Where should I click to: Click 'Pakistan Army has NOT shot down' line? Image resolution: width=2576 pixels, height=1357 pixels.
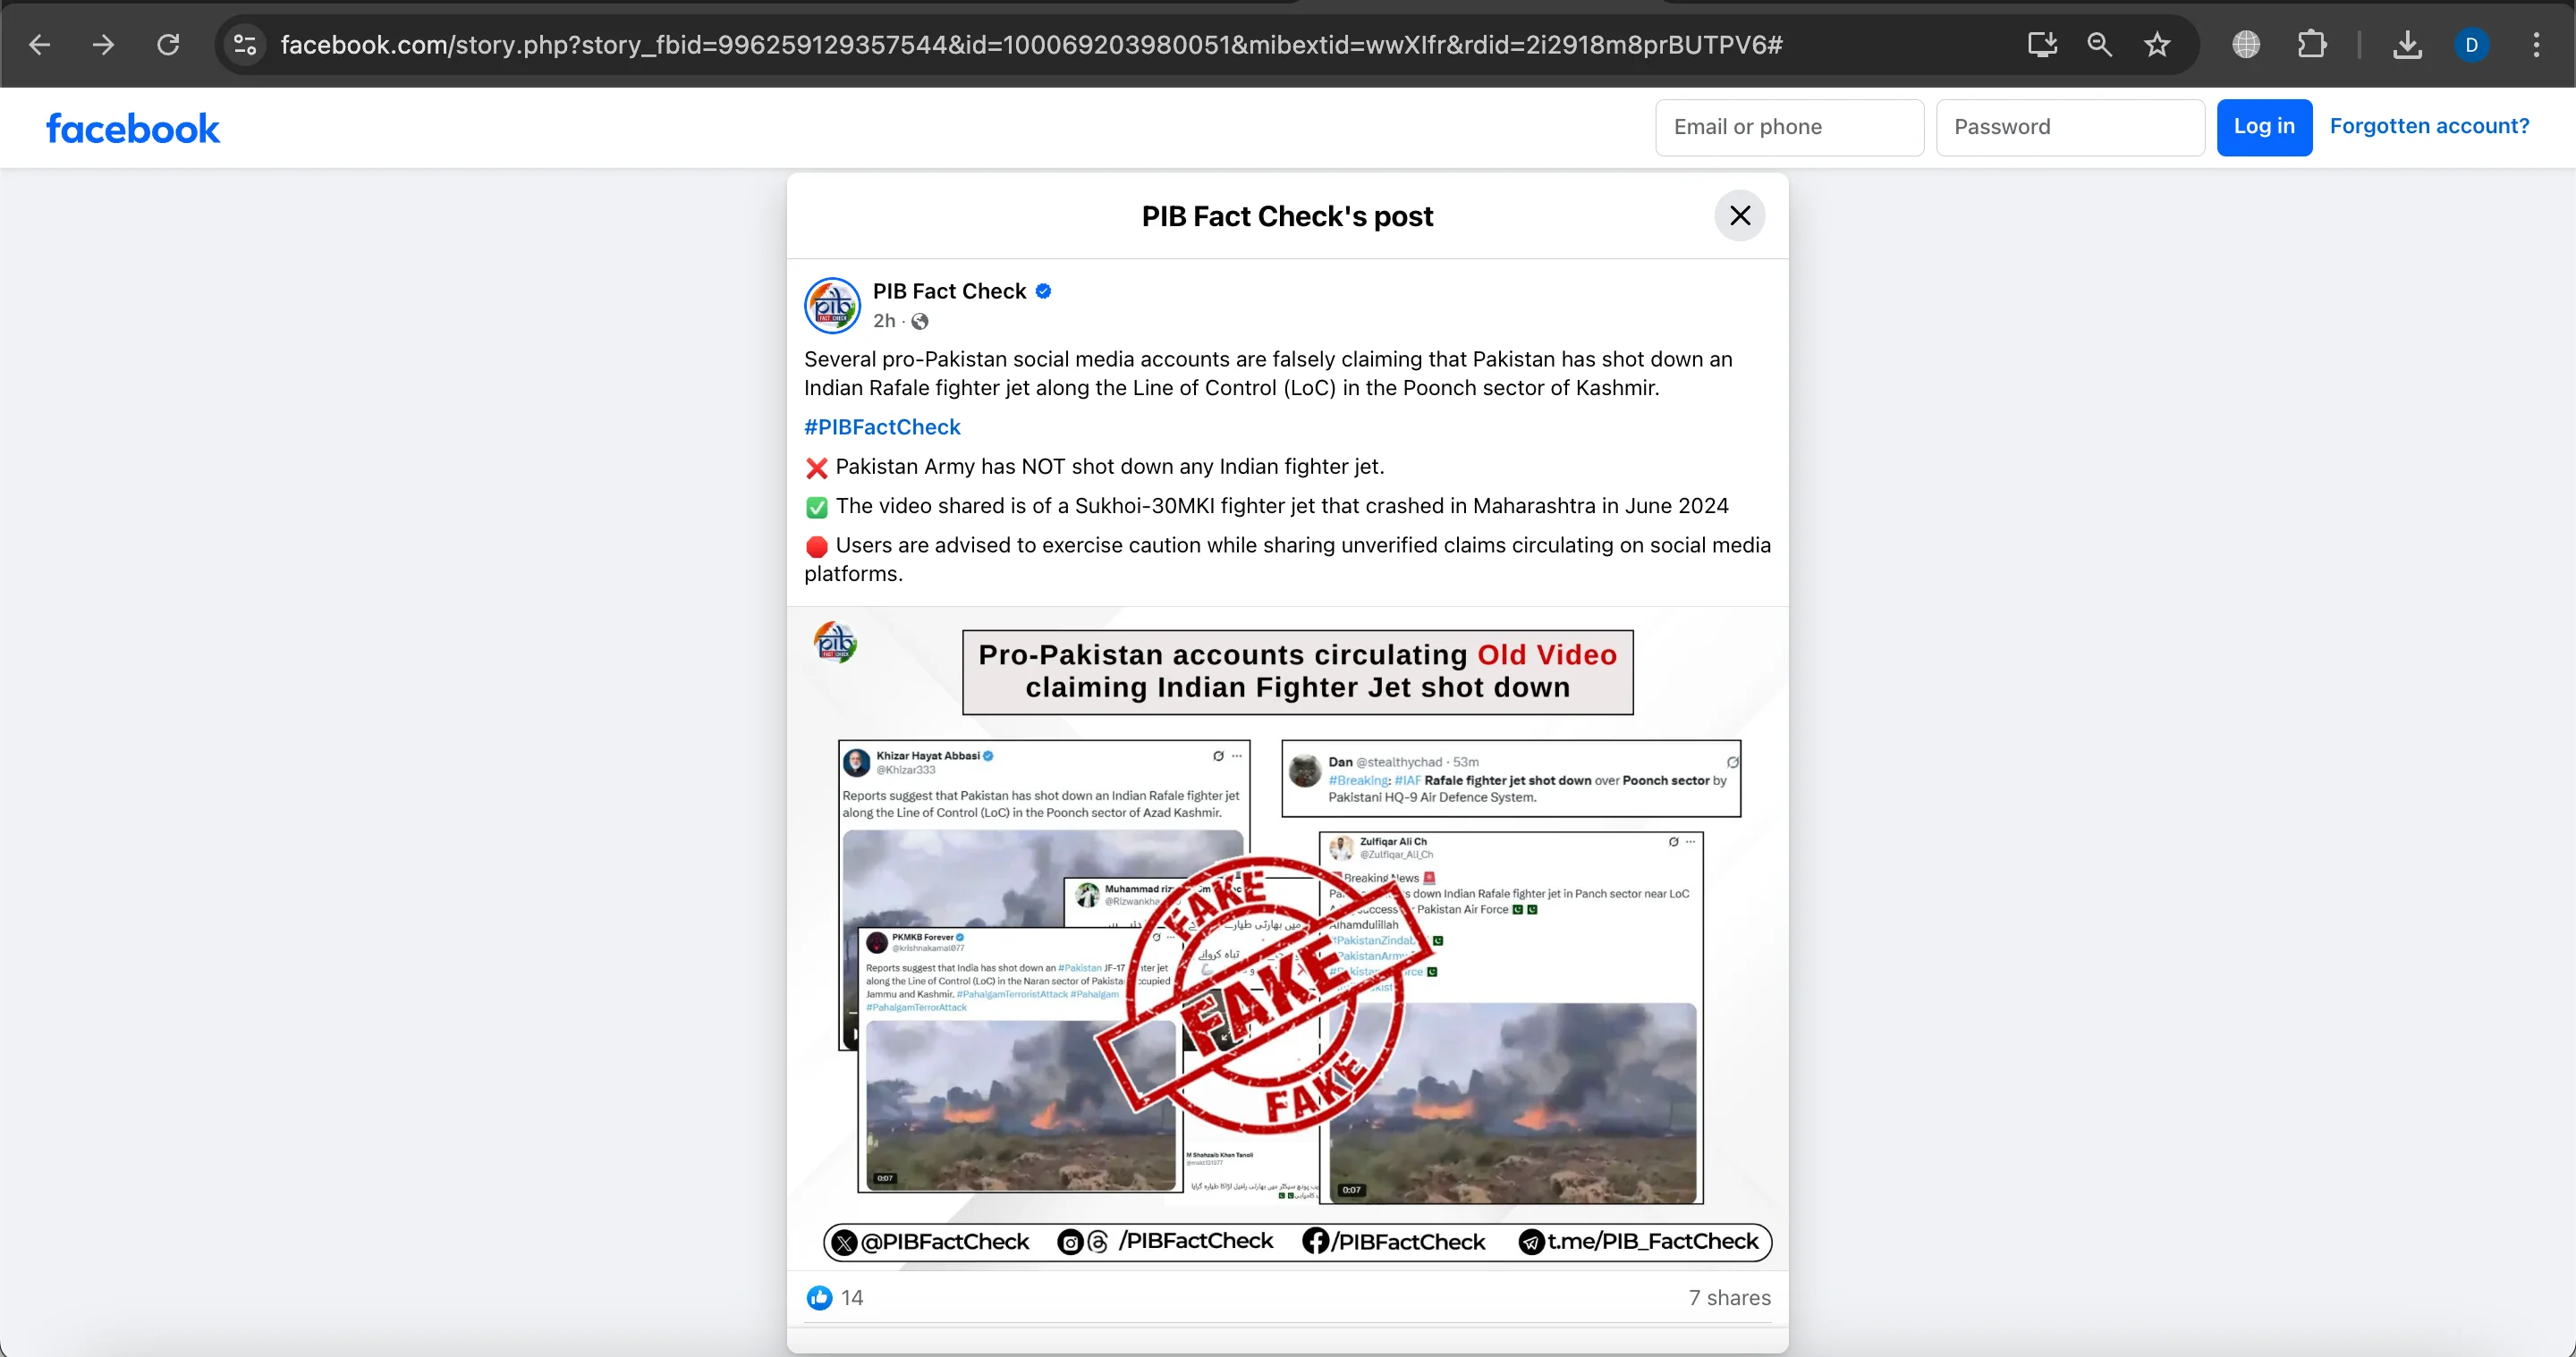1109,467
